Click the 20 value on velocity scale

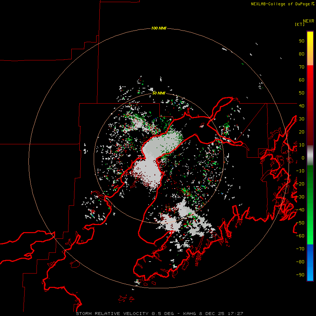pyautogui.click(x=302, y=132)
